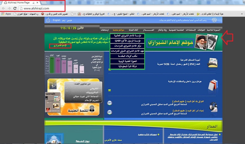This screenshot has width=245, height=144.
Task: Select شبكة النبأ المعلوماتية from dropdown
Action: [x=127, y=67]
